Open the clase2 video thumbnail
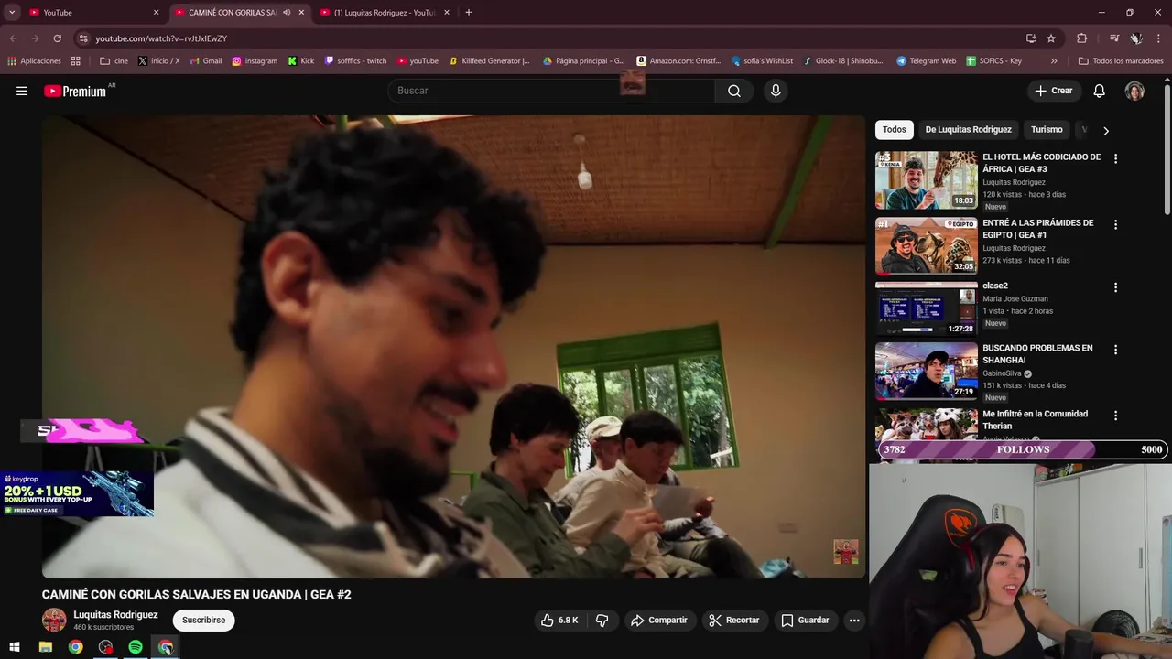The height and width of the screenshot is (659, 1172). click(926, 309)
